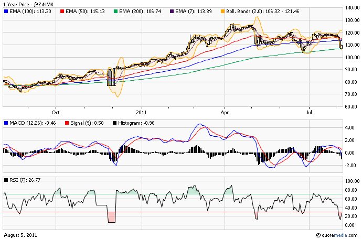Click the 'Signal (9): 0.50' legend text
This screenshot has height=240, width=362.
87,123
